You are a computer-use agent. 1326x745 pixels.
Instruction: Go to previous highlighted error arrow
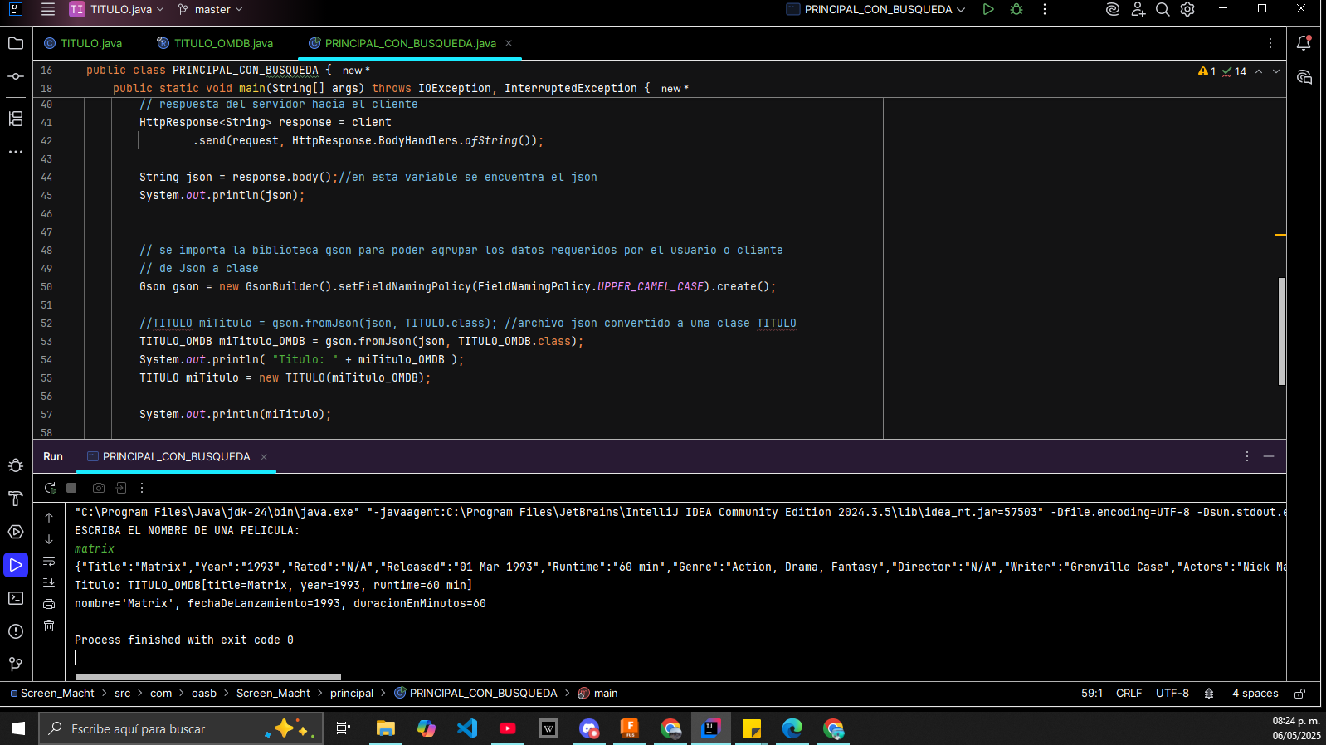pos(1259,71)
